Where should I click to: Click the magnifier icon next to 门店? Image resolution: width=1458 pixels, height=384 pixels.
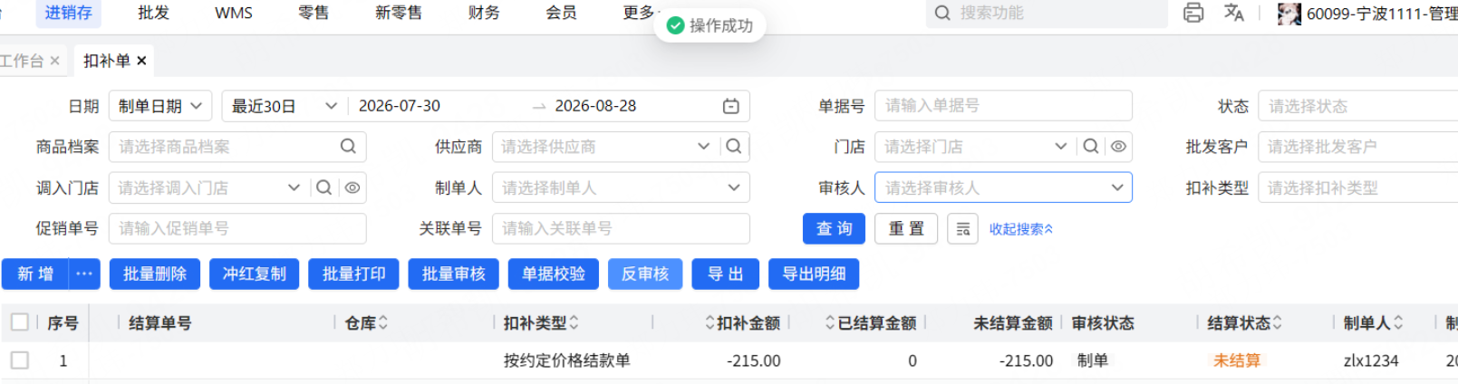[1091, 146]
